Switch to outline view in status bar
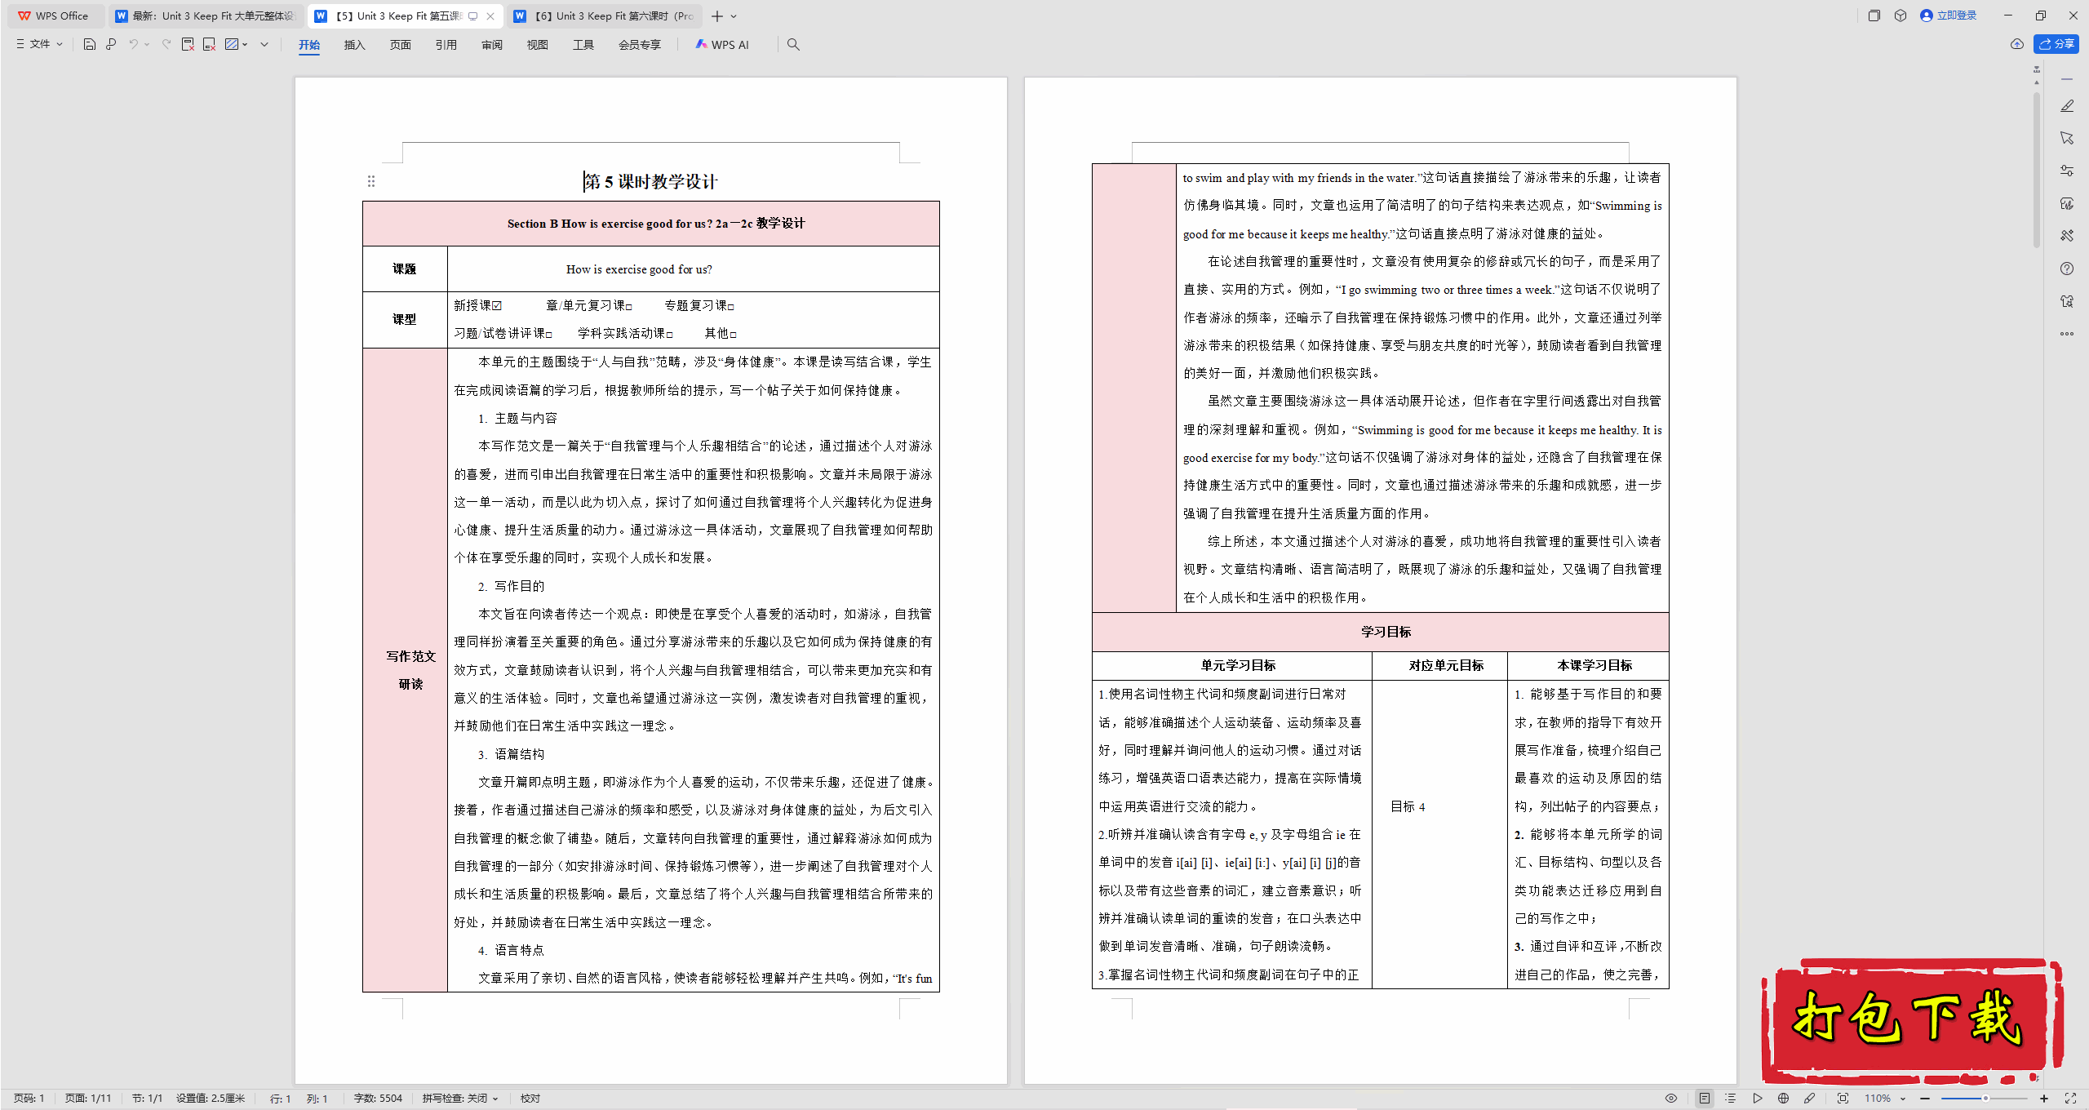Screen dimensions: 2089x1110 pyautogui.click(x=1731, y=1099)
